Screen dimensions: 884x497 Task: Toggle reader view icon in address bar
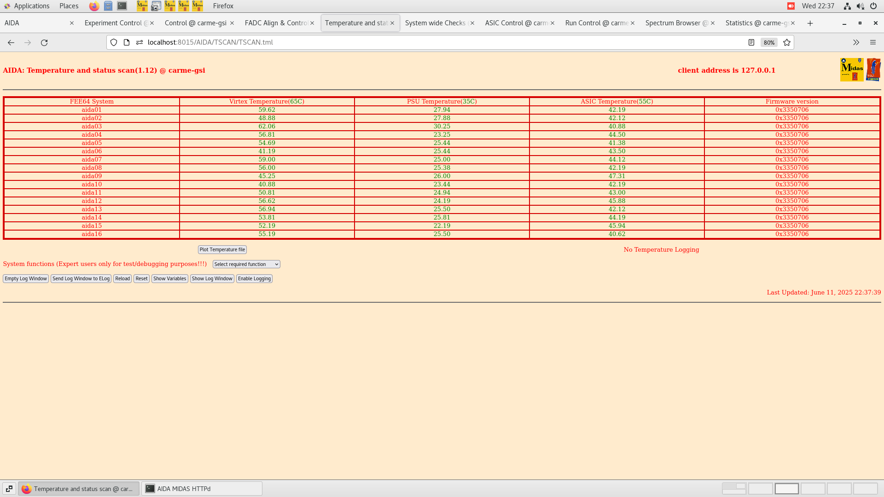coord(751,42)
